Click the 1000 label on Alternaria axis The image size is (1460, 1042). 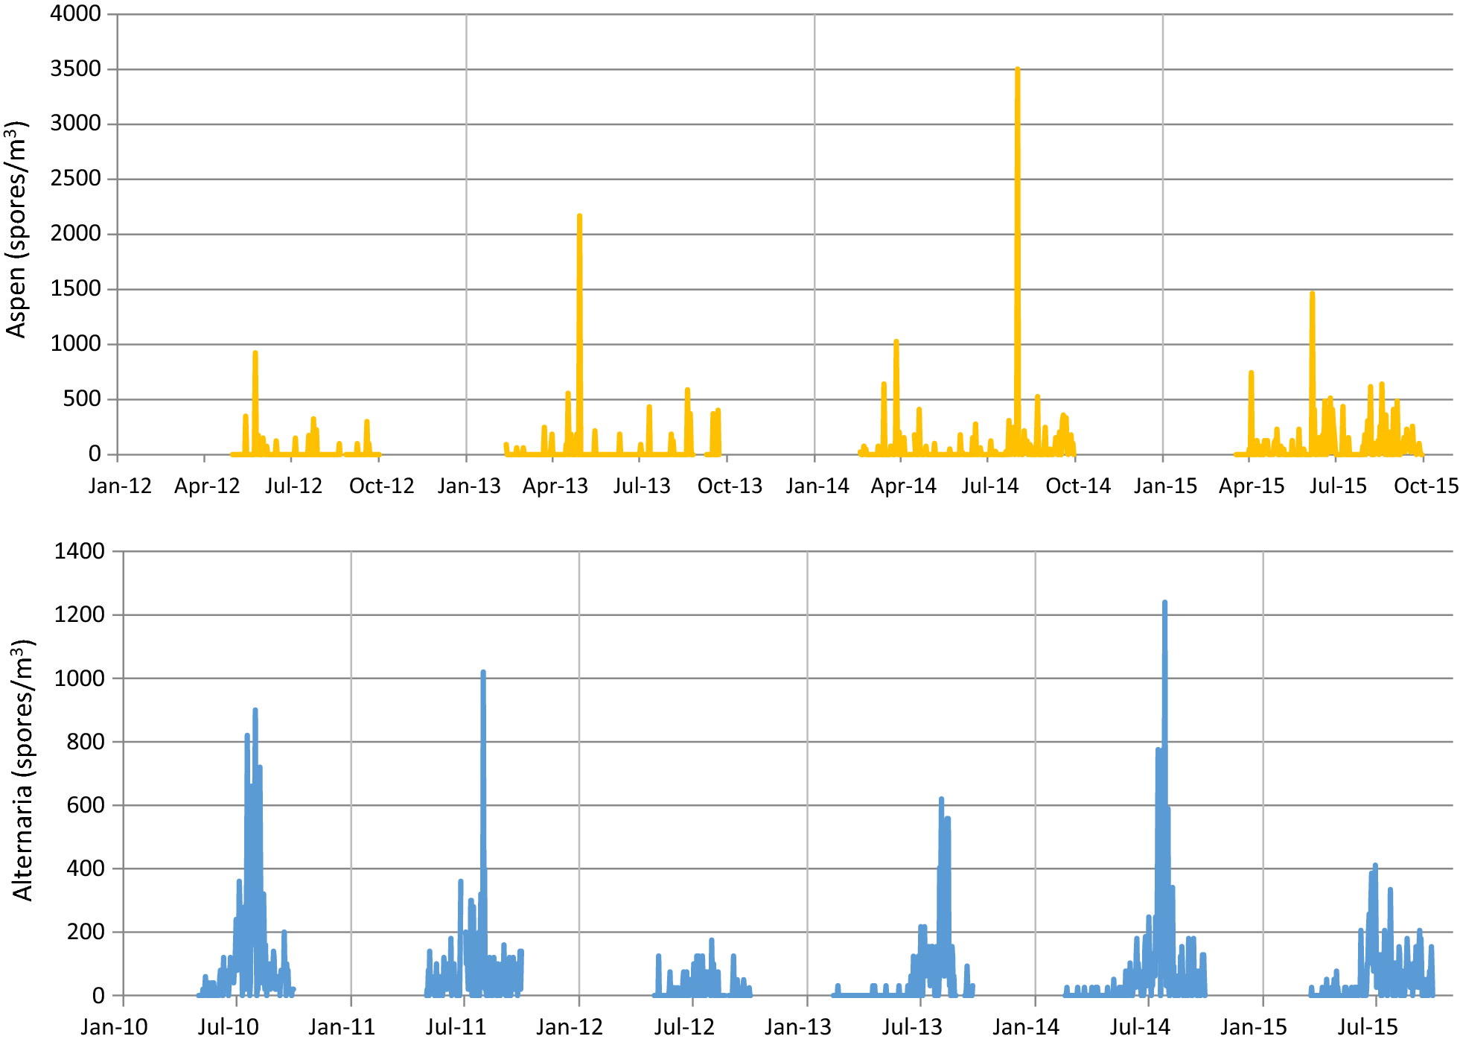tap(79, 678)
